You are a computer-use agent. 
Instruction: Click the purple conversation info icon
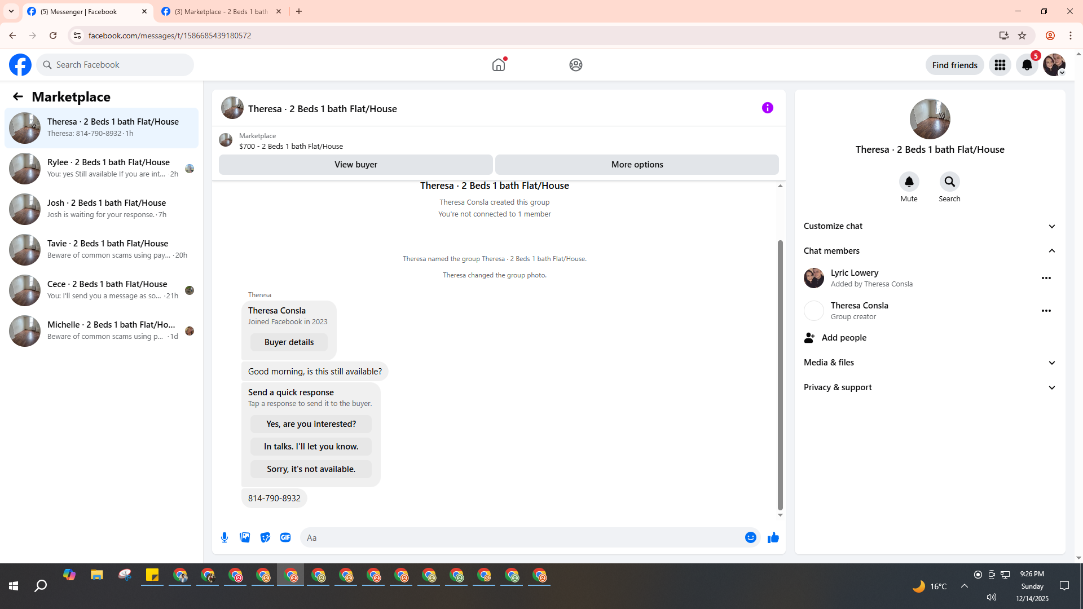[x=767, y=108]
